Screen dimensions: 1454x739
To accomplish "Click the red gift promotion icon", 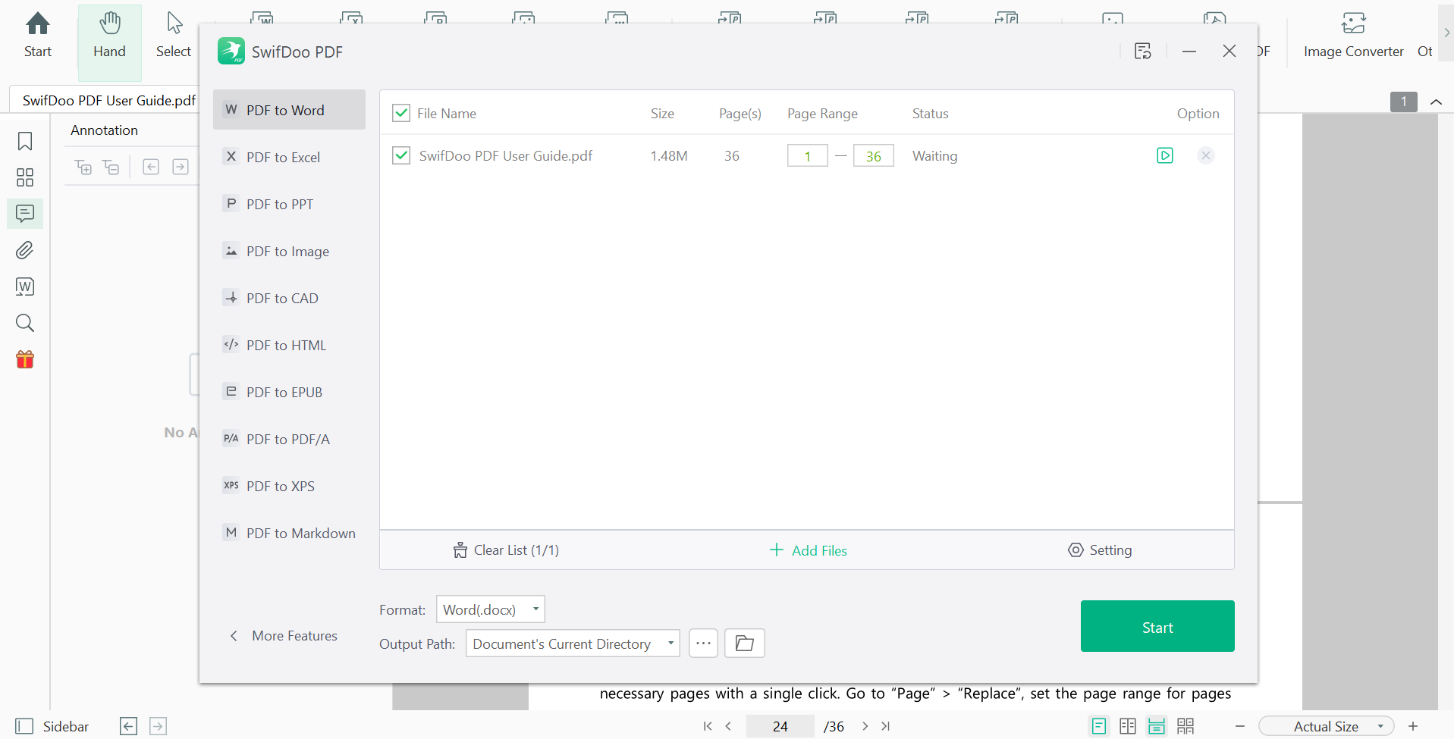I will pos(25,359).
